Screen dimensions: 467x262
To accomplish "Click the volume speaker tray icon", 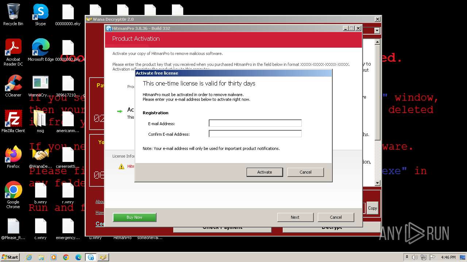I will coord(414,257).
